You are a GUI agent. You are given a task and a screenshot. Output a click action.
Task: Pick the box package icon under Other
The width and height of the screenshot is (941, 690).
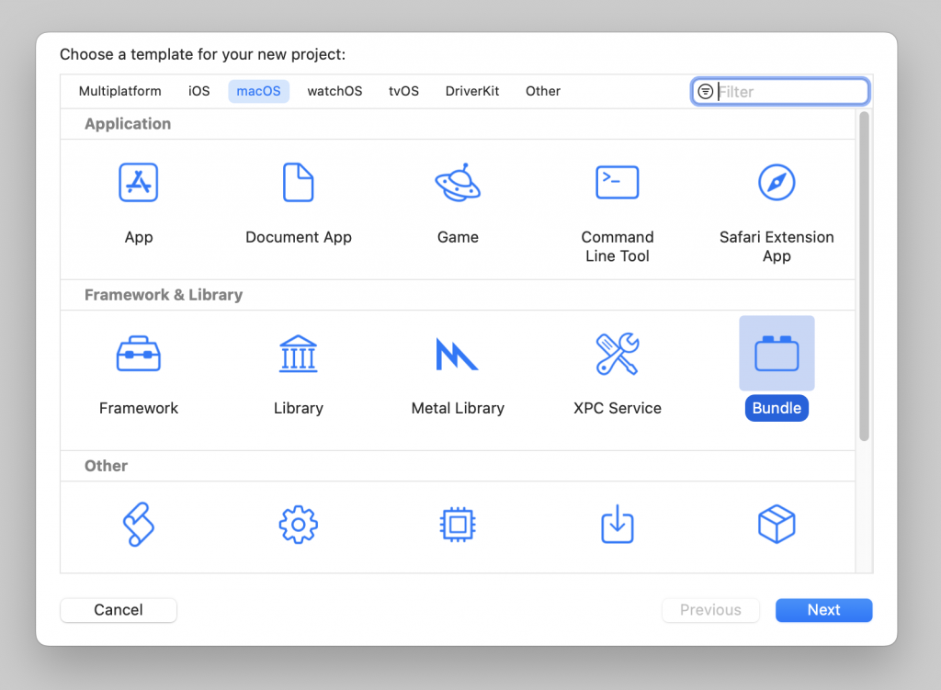(777, 525)
